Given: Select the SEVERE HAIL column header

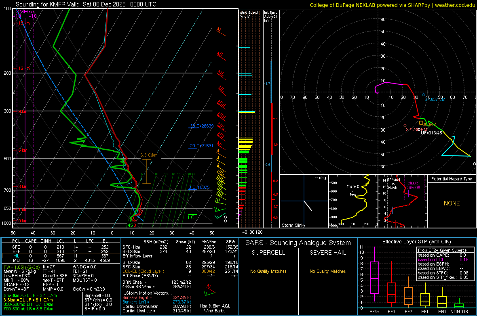Looking at the screenshot, I should click(327, 253).
